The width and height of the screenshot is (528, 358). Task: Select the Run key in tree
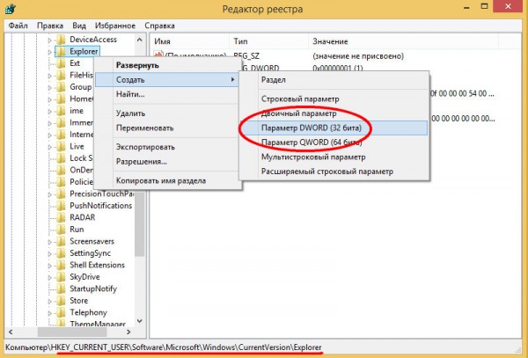point(77,230)
